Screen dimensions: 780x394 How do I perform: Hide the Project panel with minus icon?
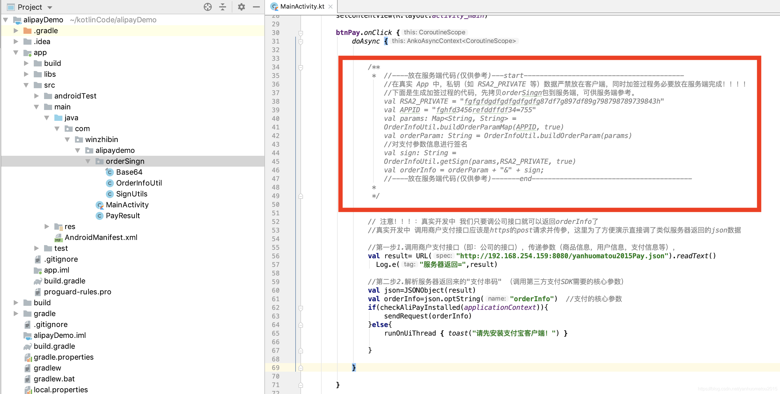[x=256, y=7]
